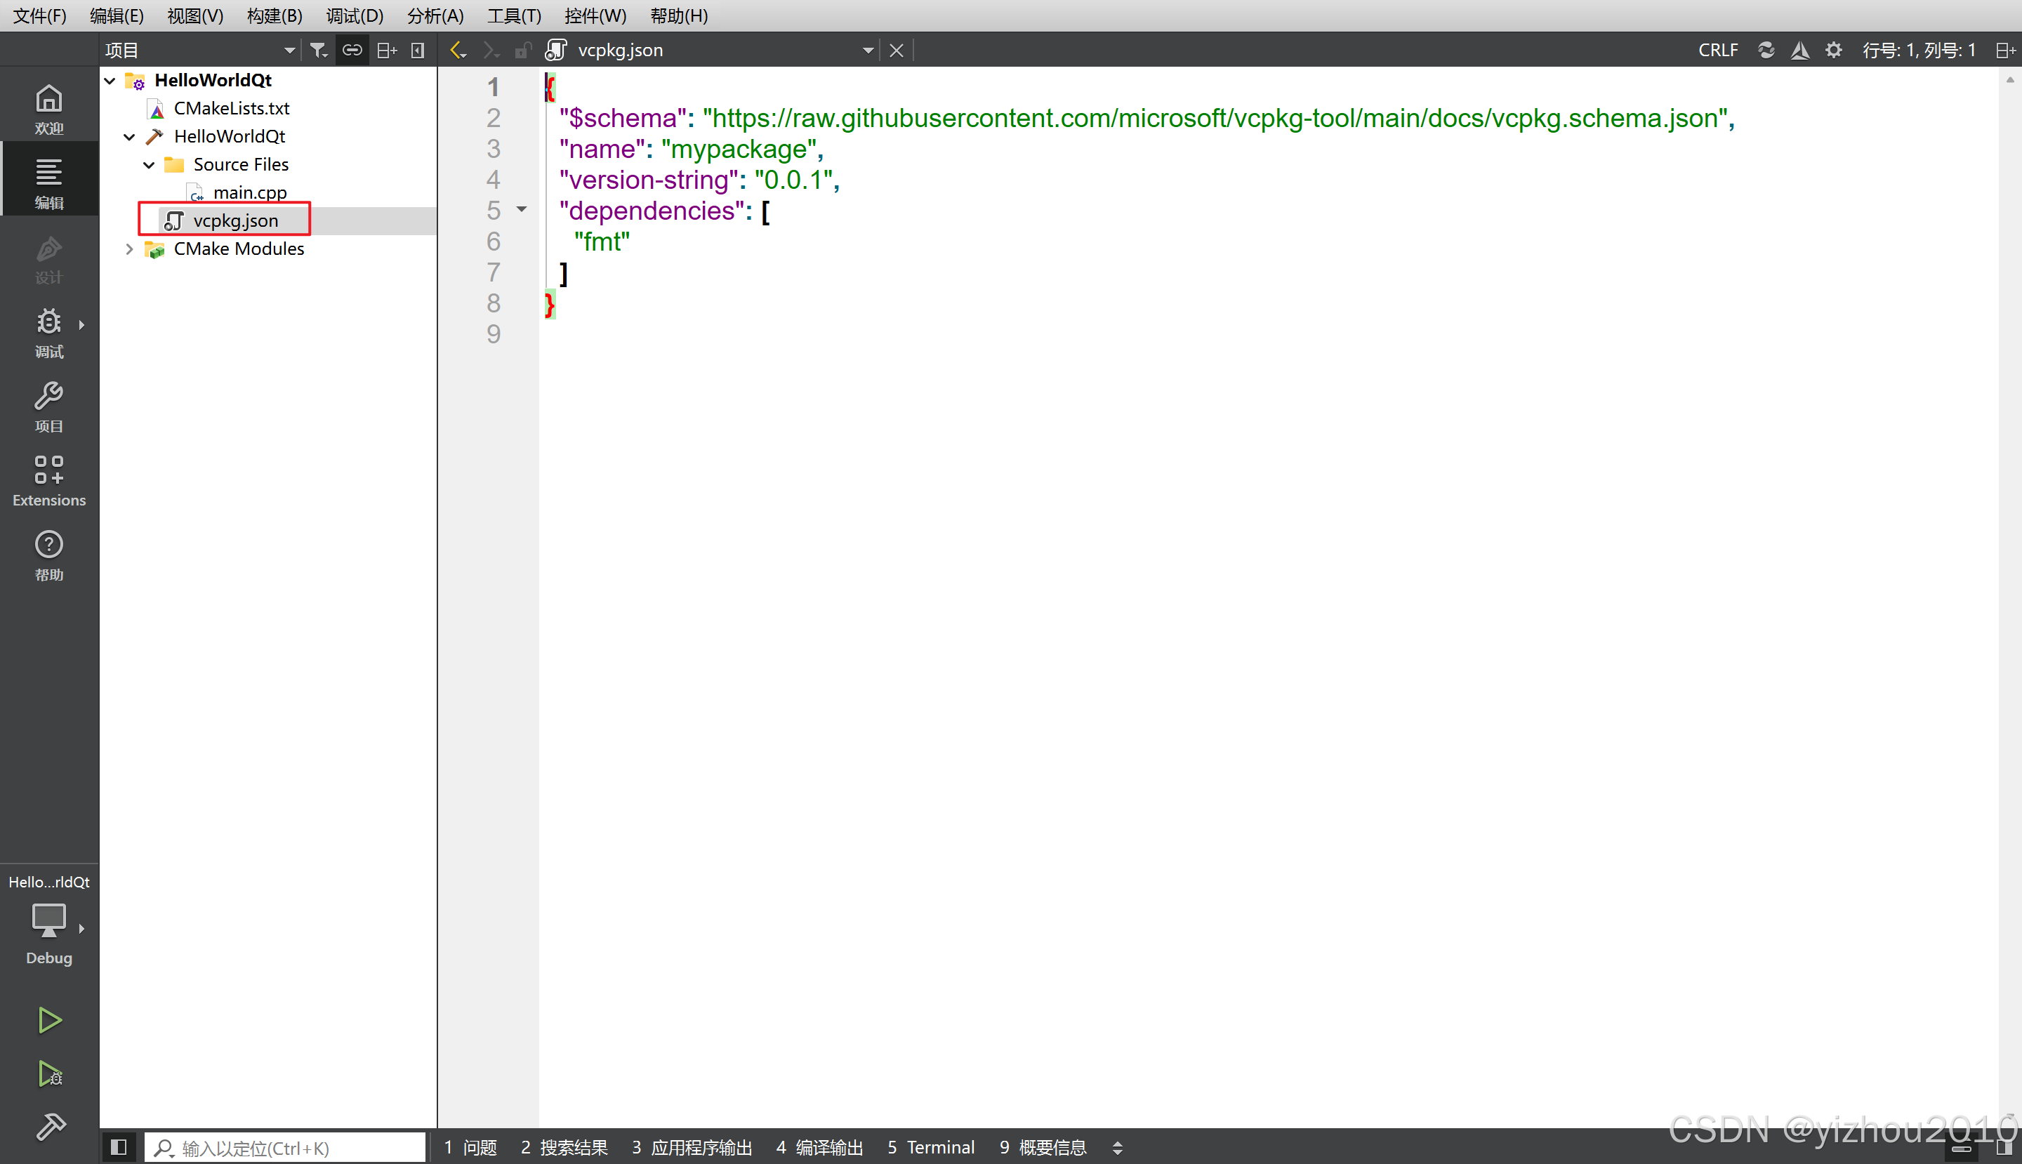Screen dimensions: 2022x1164
Task: Open the 设计 (Design) mode
Action: pos(48,258)
